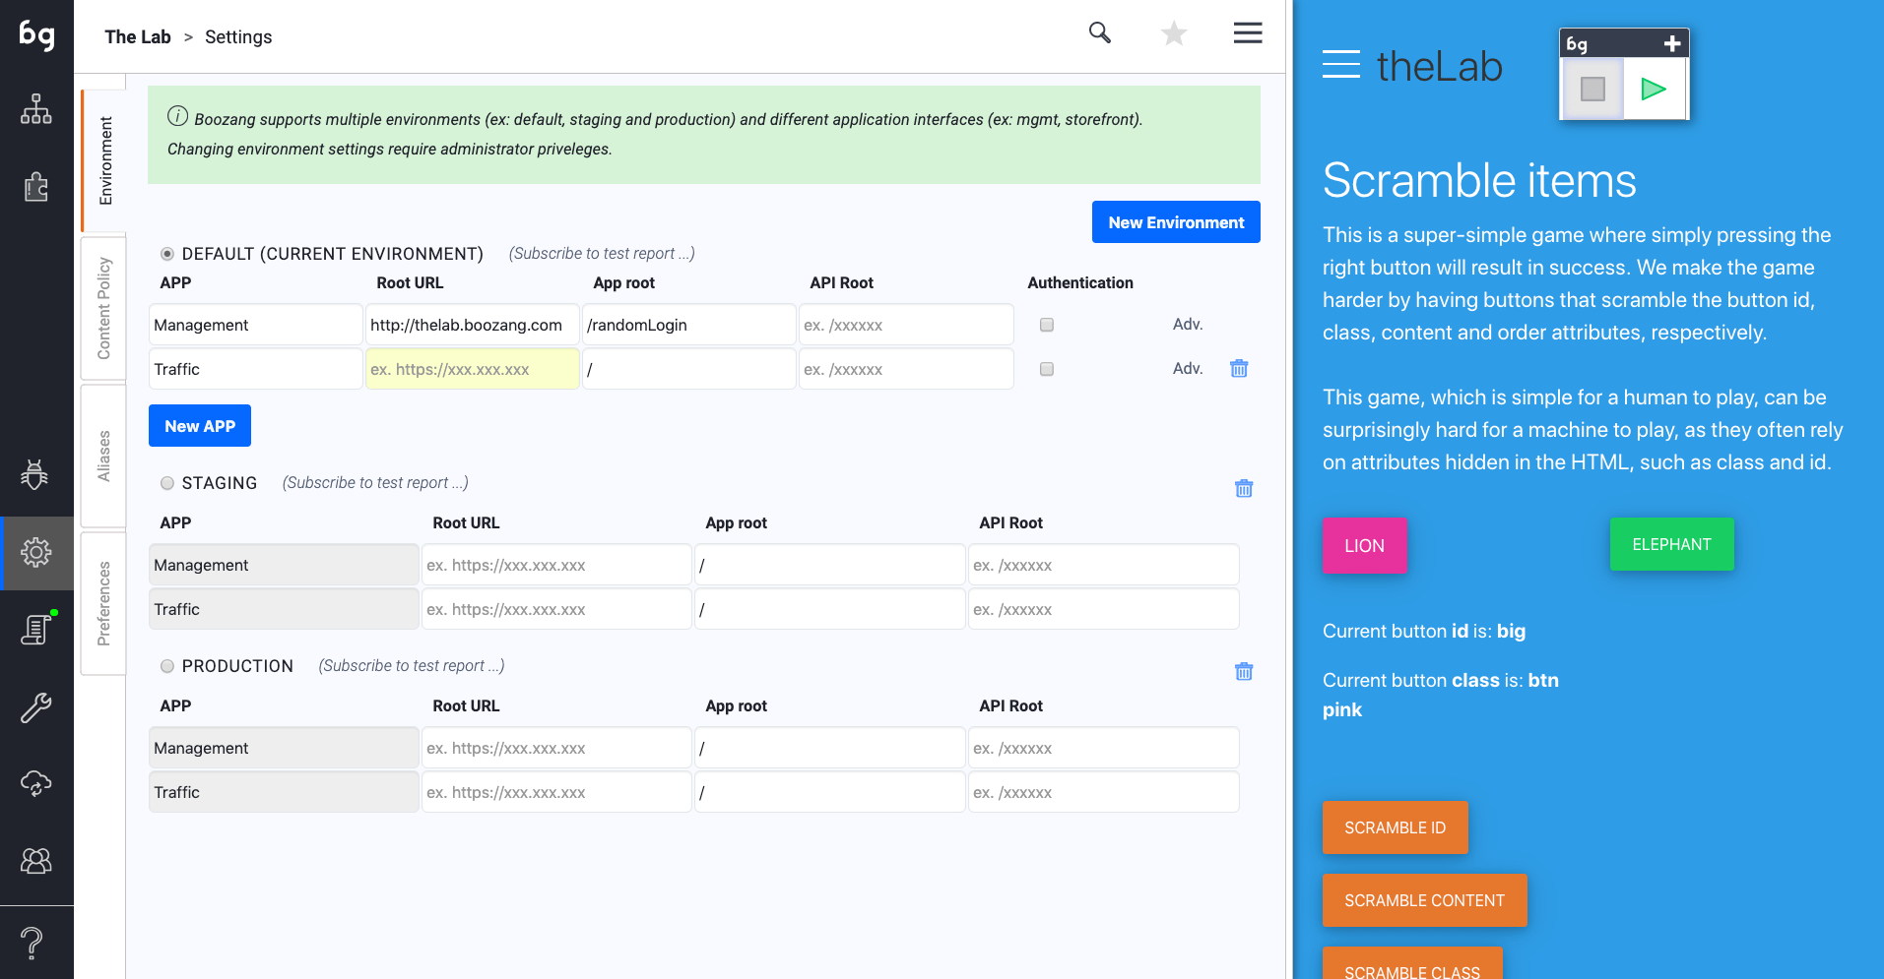Click the Traffic Root URL input field

point(472,370)
